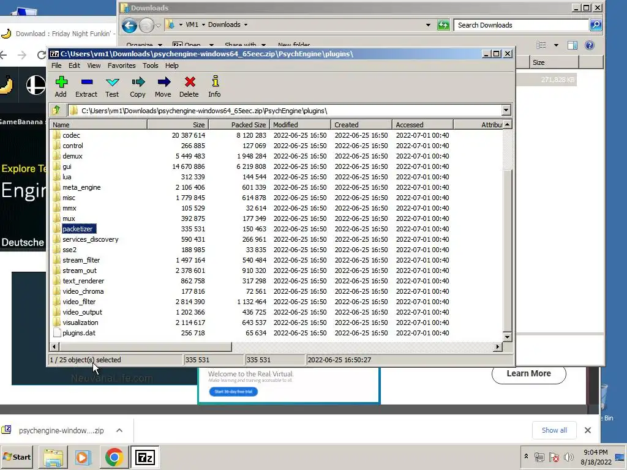Select the stream_out folder

tap(80, 270)
